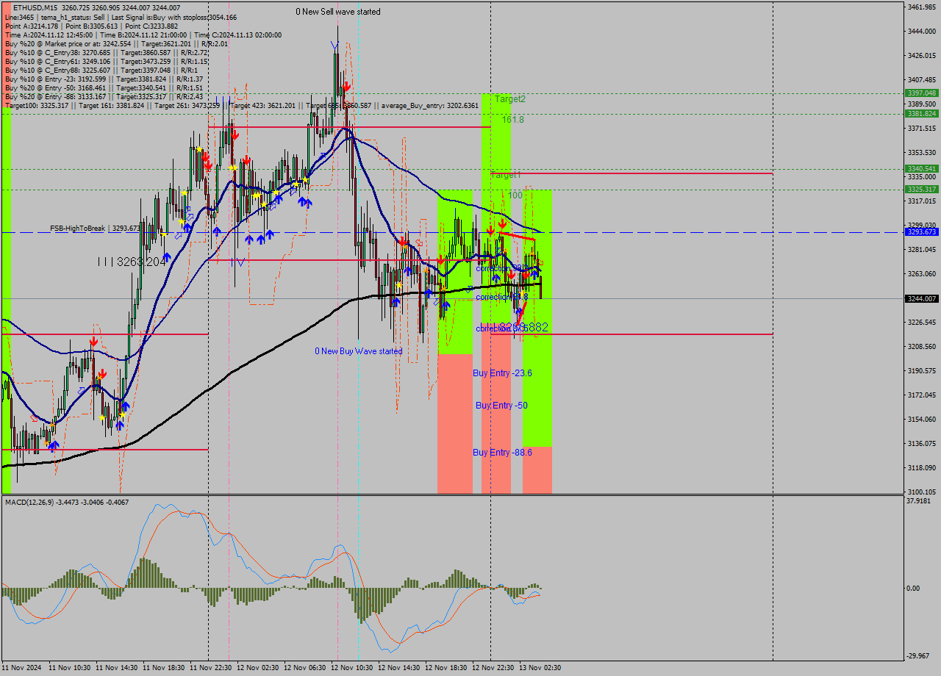This screenshot has width=941, height=676.
Task: Click the '11 Nov 14:30' time axis label
Action: pyautogui.click(x=117, y=668)
